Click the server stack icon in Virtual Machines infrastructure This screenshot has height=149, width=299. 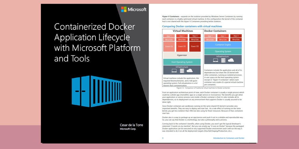point(182,71)
